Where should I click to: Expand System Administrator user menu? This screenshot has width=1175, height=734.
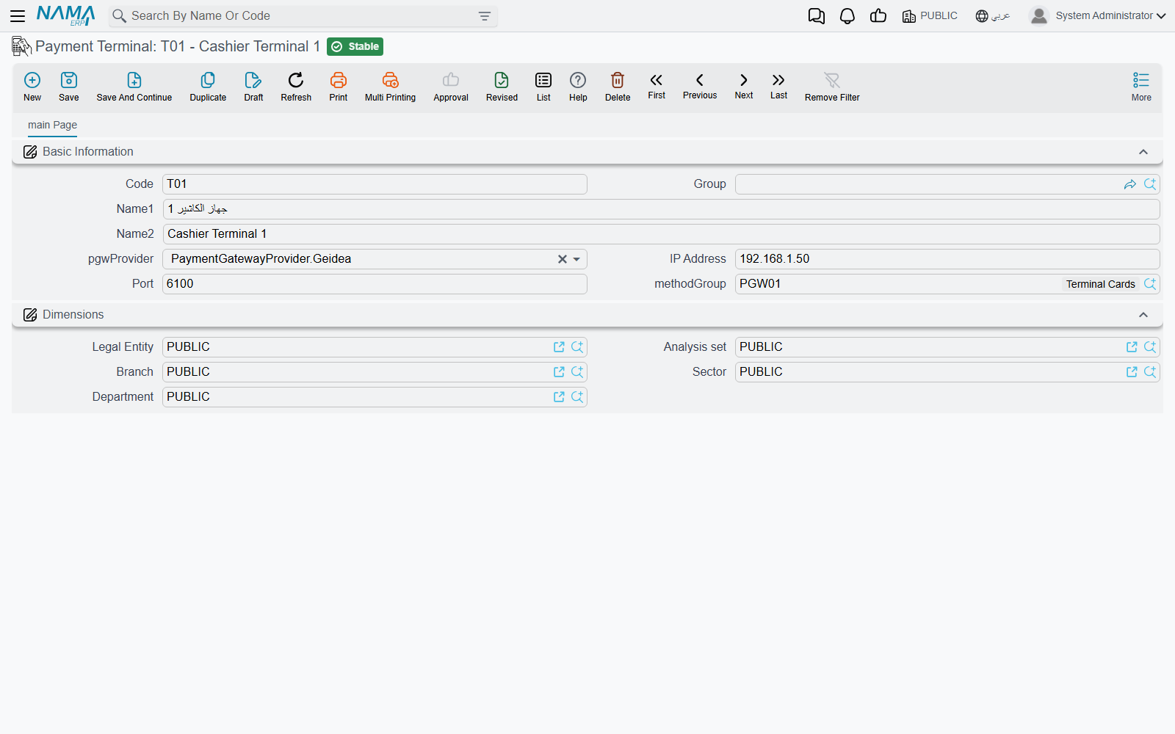click(x=1098, y=15)
